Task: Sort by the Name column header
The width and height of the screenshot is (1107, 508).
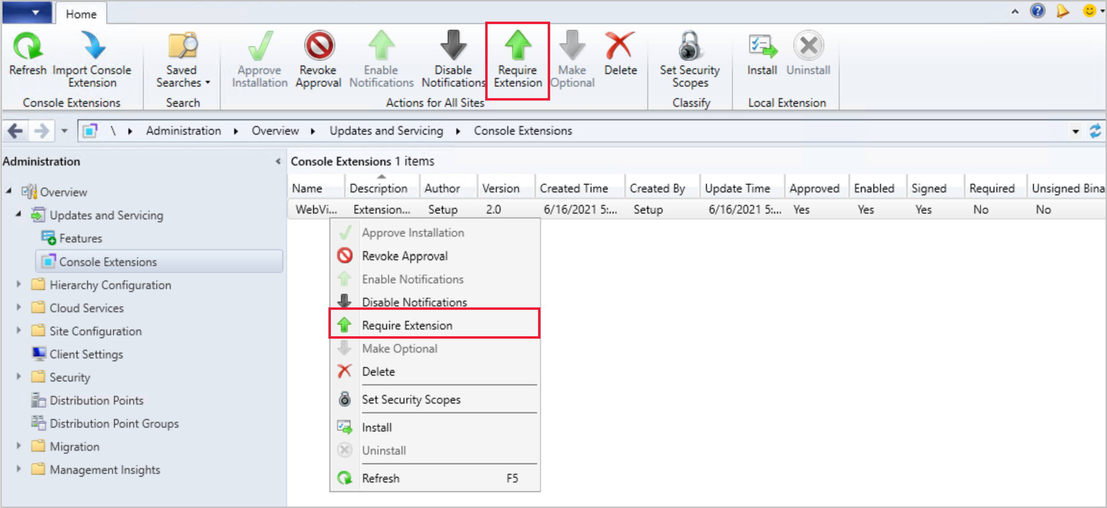Action: [316, 188]
